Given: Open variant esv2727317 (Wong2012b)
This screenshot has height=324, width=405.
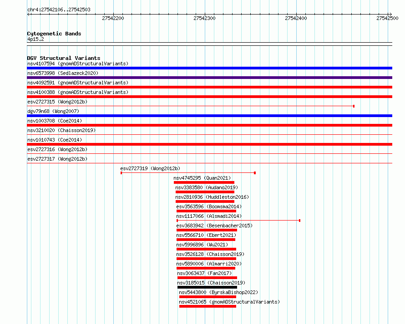Looking at the screenshot, I should click(x=57, y=159).
